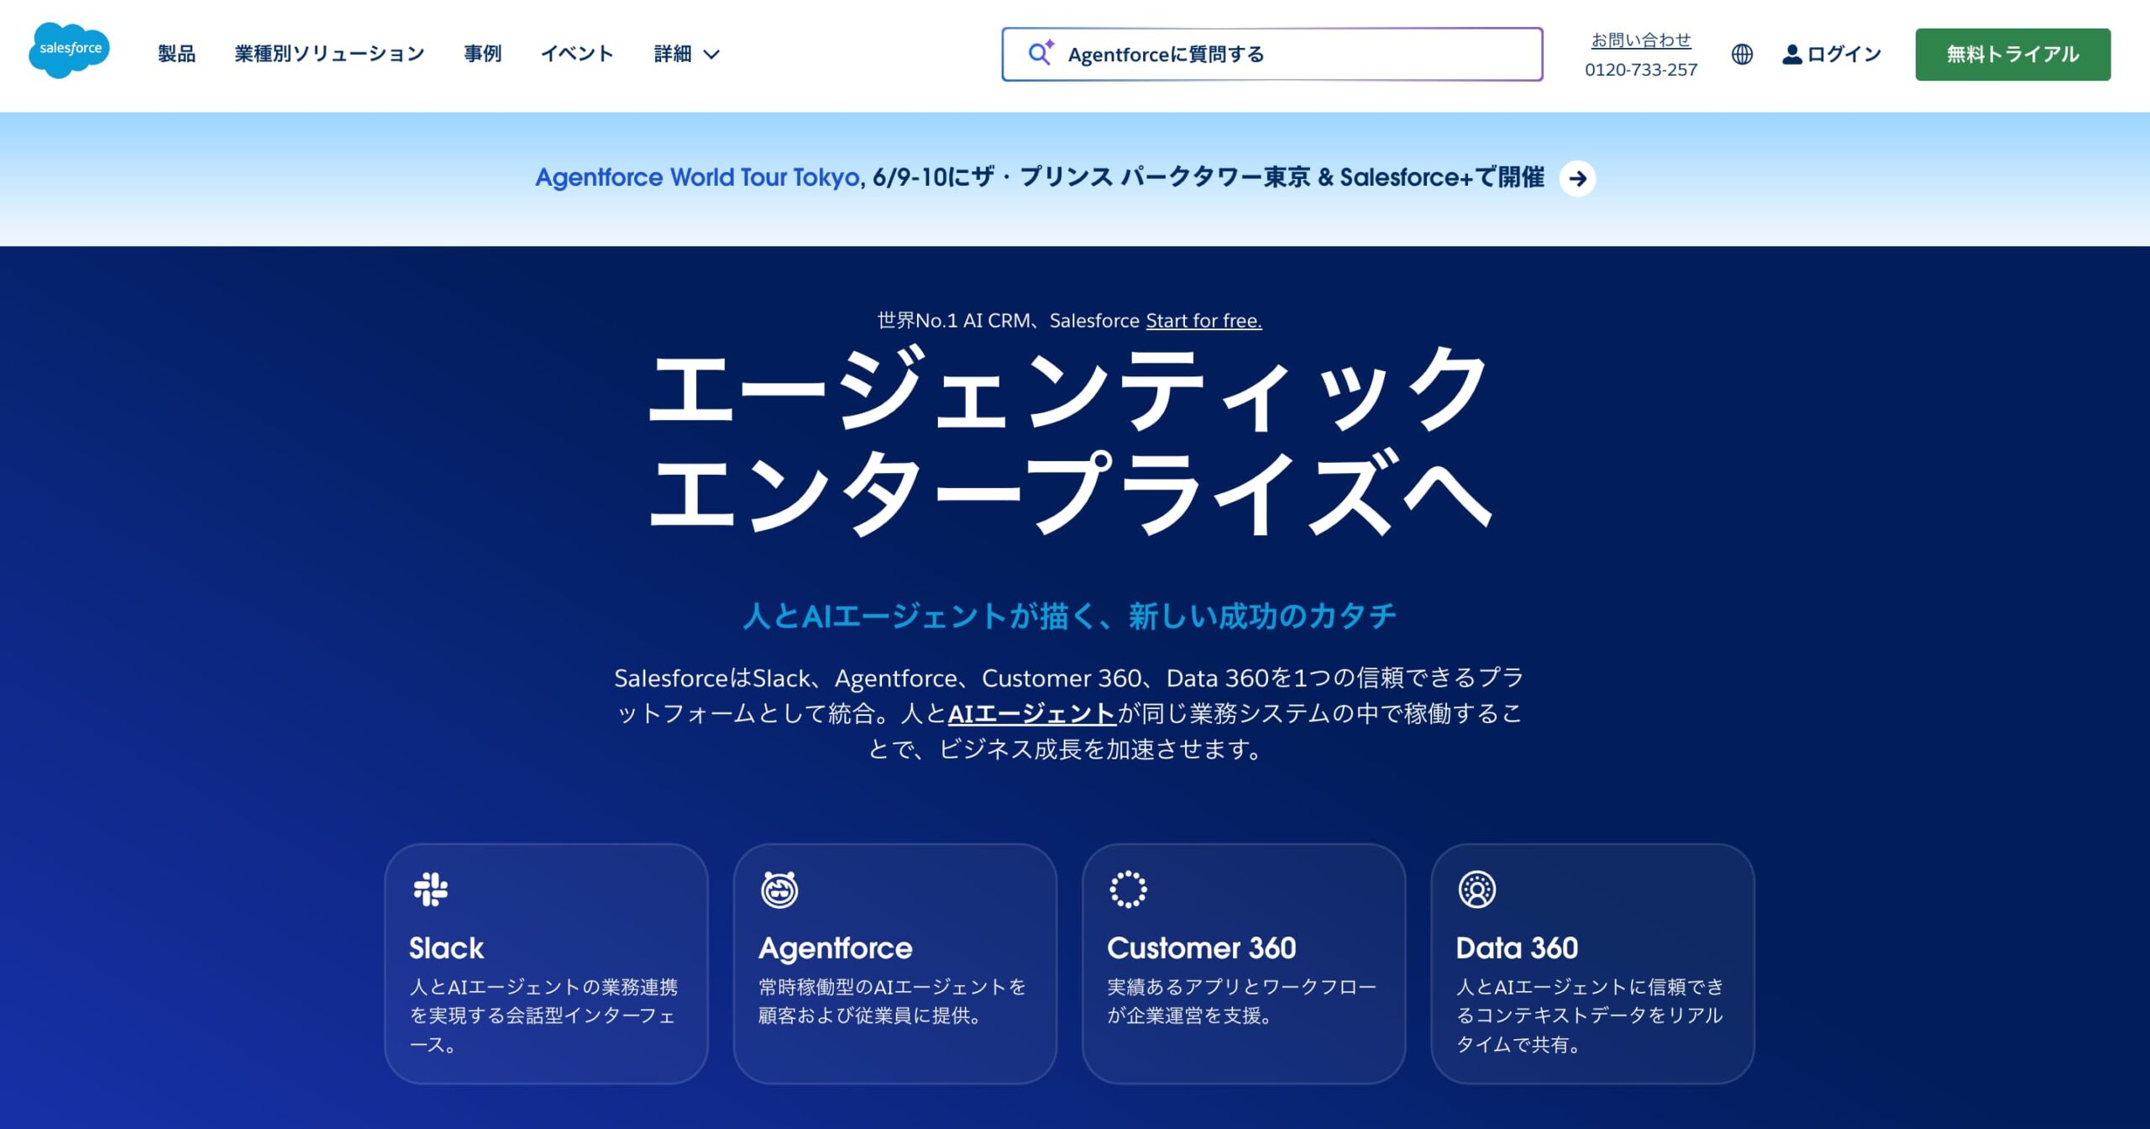Screen dimensions: 2150x1129
Task: Click the person icon beside ログイン
Action: pyautogui.click(x=1791, y=55)
